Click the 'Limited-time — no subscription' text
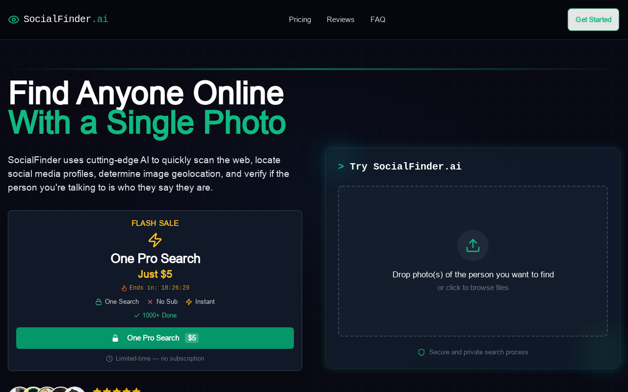 [x=160, y=359]
